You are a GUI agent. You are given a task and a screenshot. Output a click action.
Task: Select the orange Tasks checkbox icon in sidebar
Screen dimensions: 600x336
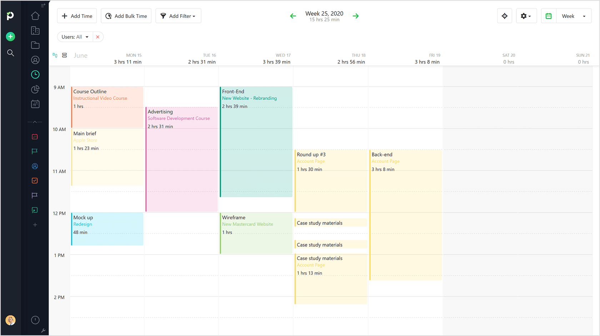point(34,180)
